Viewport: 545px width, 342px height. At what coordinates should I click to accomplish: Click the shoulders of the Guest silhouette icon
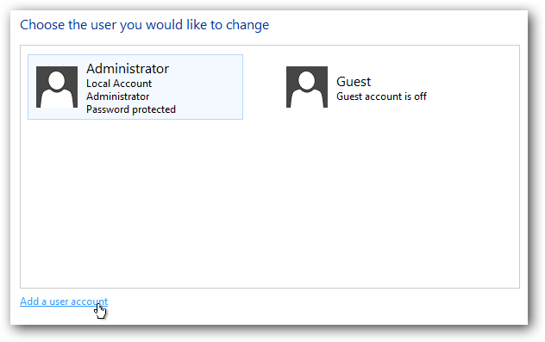tap(307, 99)
